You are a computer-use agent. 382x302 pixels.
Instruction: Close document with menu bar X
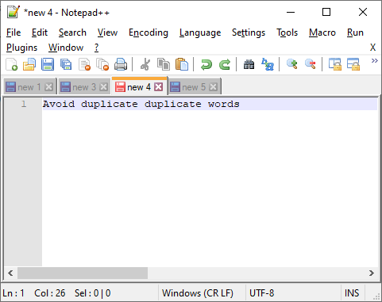[372, 48]
